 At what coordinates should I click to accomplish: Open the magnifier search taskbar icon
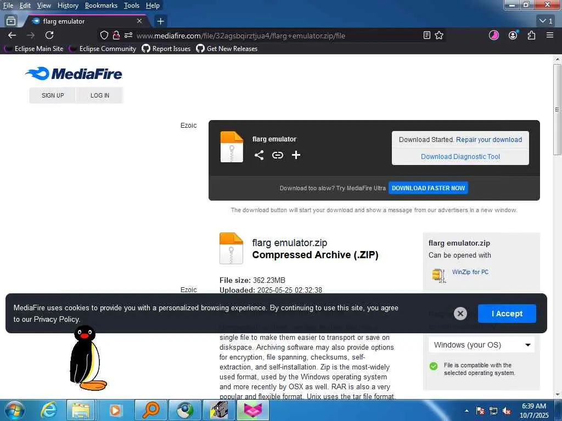click(x=150, y=410)
